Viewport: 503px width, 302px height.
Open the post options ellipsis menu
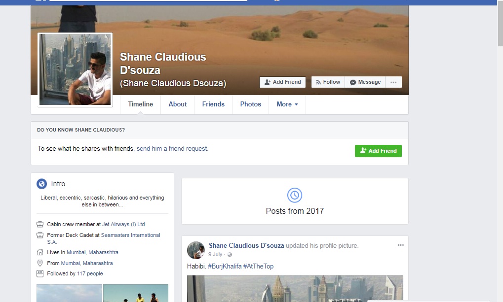point(401,245)
